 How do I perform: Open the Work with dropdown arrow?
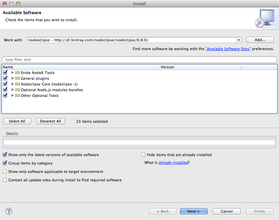pos(239,40)
